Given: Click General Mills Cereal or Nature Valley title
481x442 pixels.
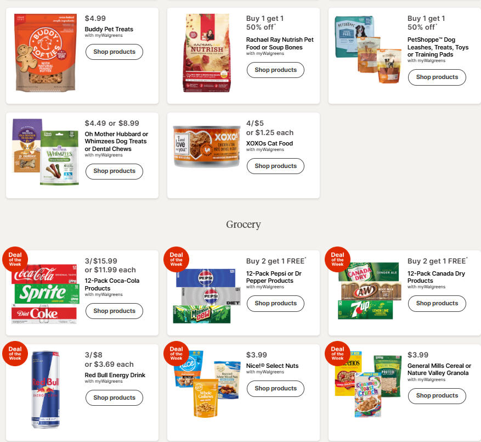Looking at the screenshot, I should [439, 370].
